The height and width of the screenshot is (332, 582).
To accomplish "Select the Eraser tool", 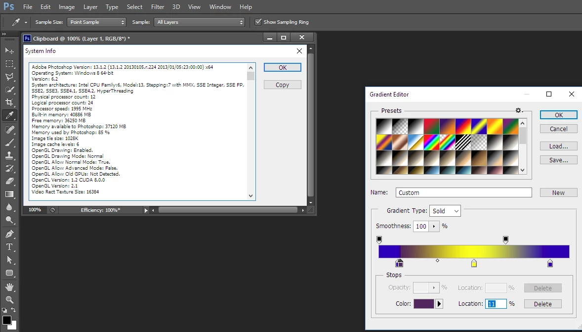I will 9,181.
